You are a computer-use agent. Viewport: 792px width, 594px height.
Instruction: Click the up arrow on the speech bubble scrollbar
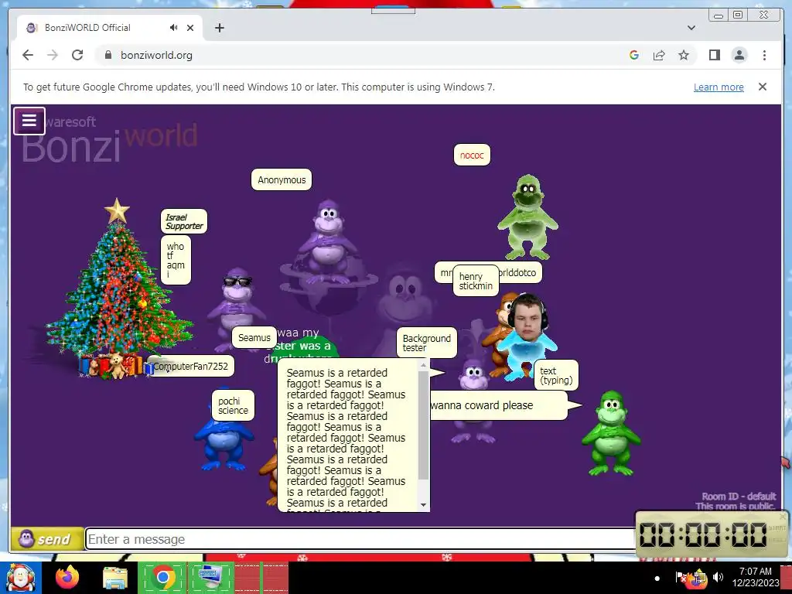423,365
